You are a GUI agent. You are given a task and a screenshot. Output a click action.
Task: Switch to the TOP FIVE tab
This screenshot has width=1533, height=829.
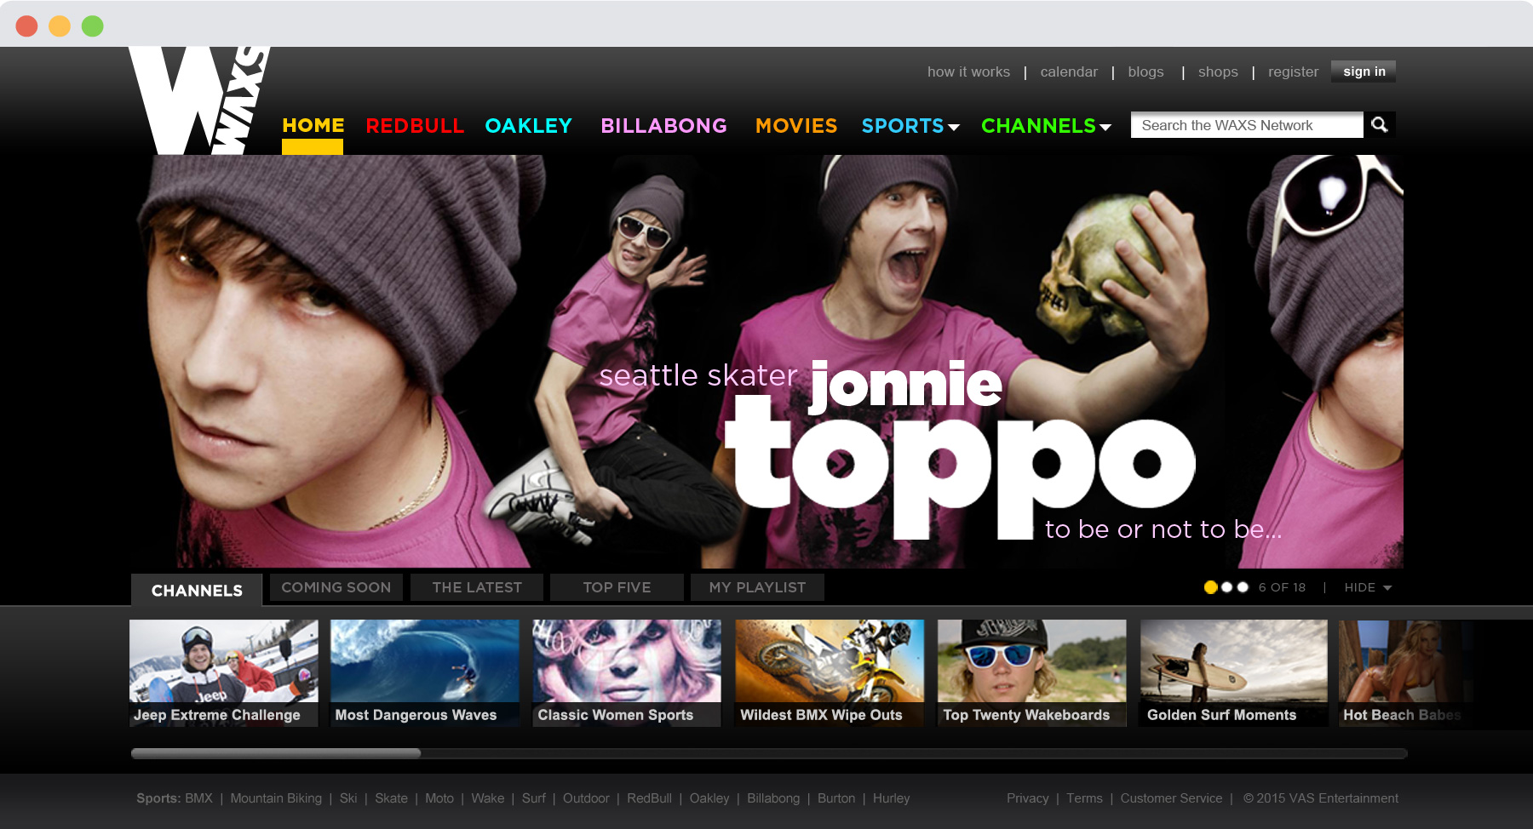617,587
